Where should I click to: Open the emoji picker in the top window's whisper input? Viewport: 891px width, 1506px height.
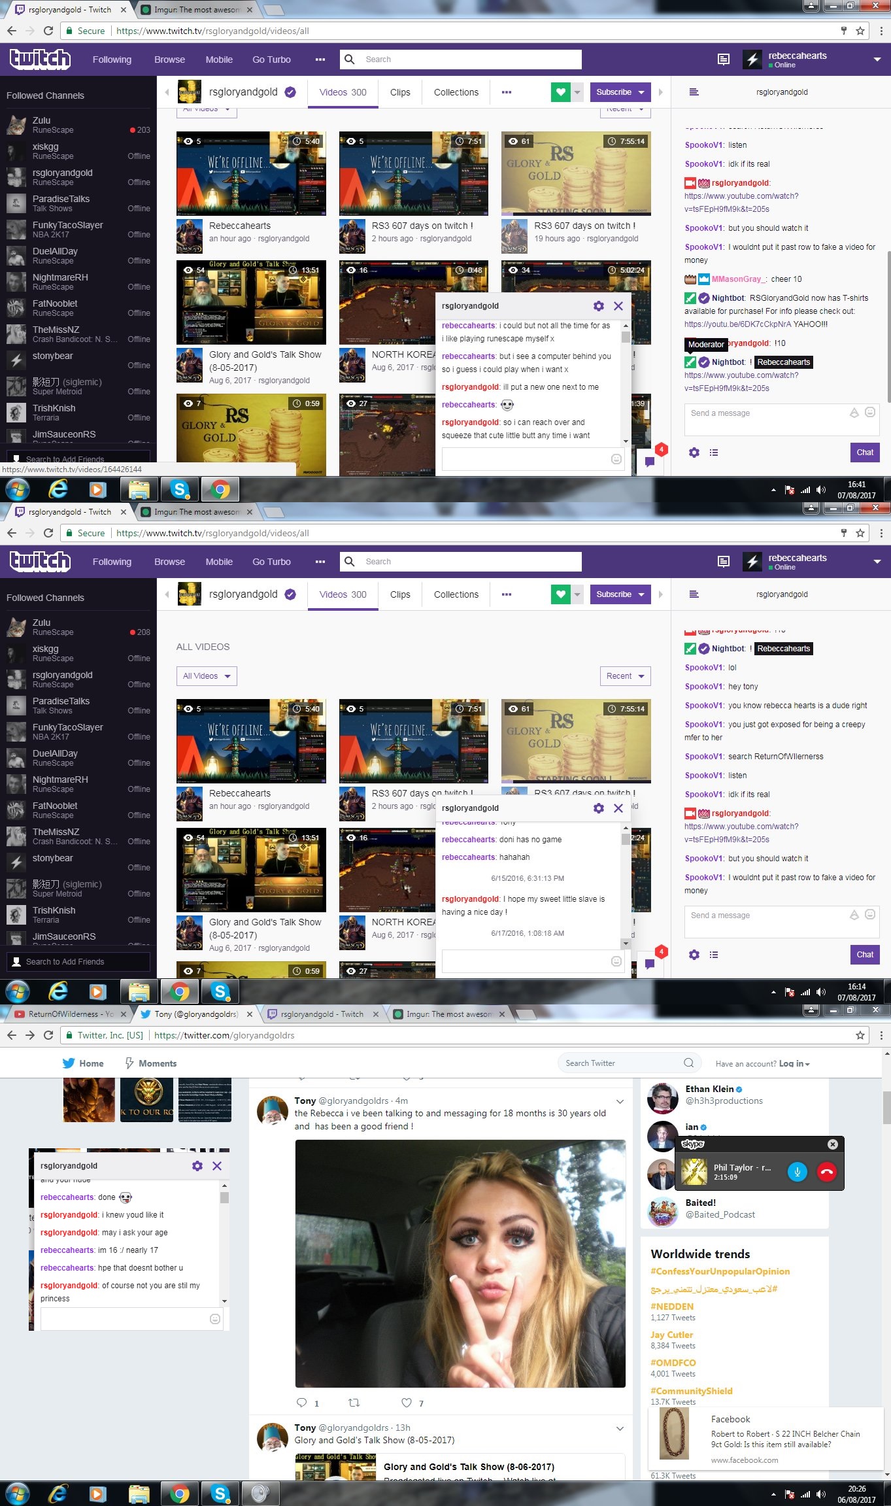[x=616, y=459]
